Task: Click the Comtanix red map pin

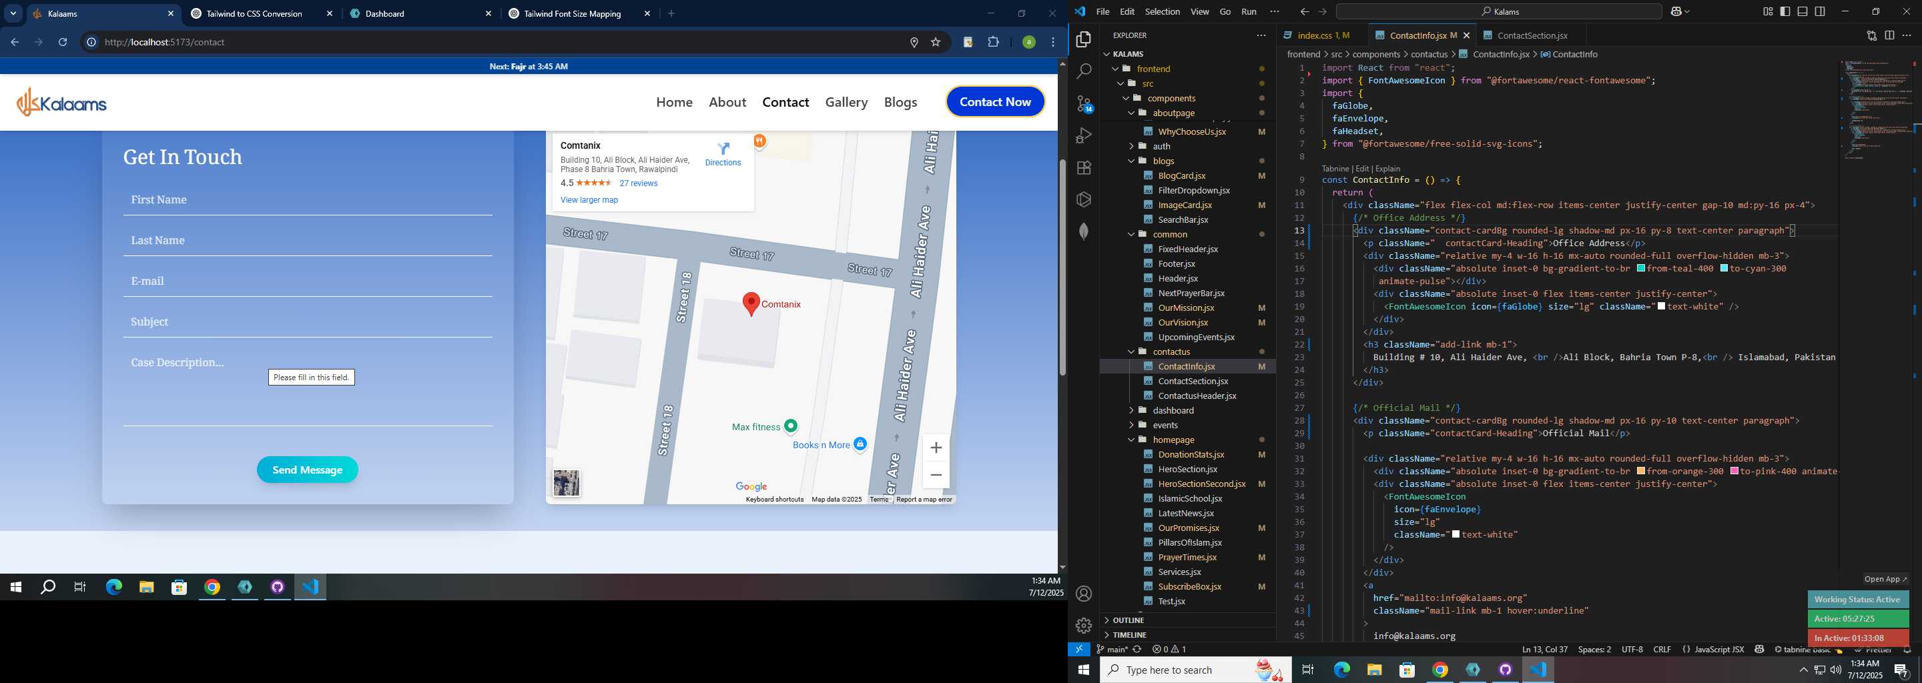Action: tap(751, 303)
